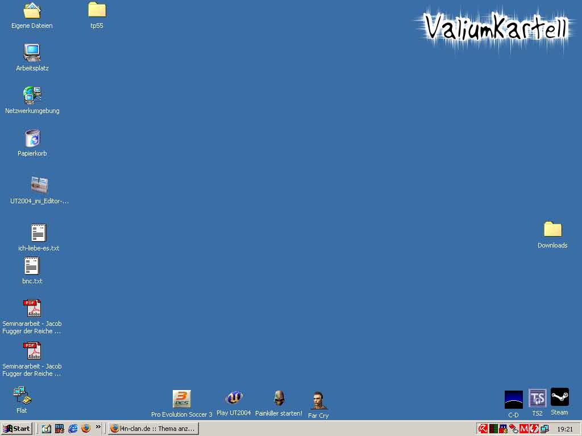Image resolution: width=582 pixels, height=436 pixels.
Task: Expand the quick launch overflow chevron
Action: [x=98, y=427]
